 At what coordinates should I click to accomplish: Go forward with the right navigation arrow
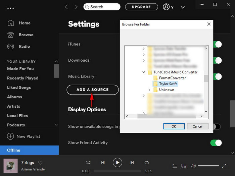[76, 7]
